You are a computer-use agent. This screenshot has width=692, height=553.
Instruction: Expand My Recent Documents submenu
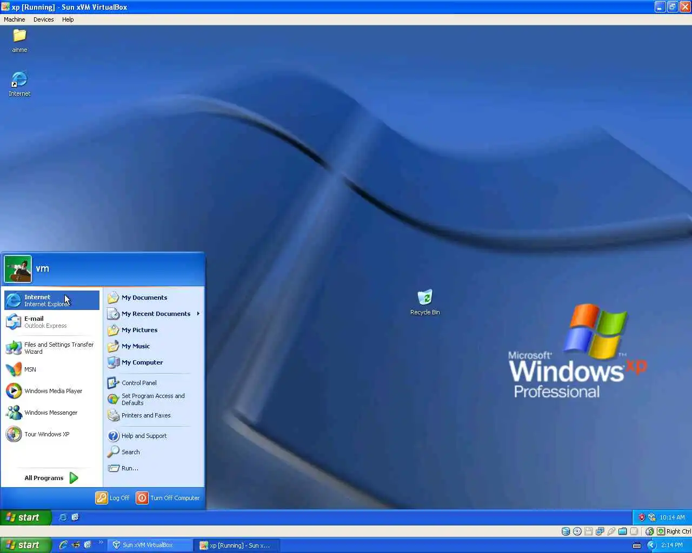[154, 314]
